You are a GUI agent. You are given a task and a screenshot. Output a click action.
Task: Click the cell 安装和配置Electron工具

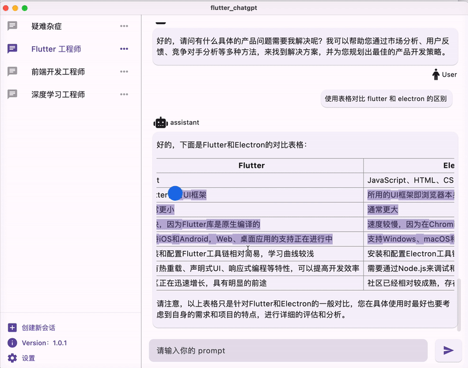[x=409, y=254]
